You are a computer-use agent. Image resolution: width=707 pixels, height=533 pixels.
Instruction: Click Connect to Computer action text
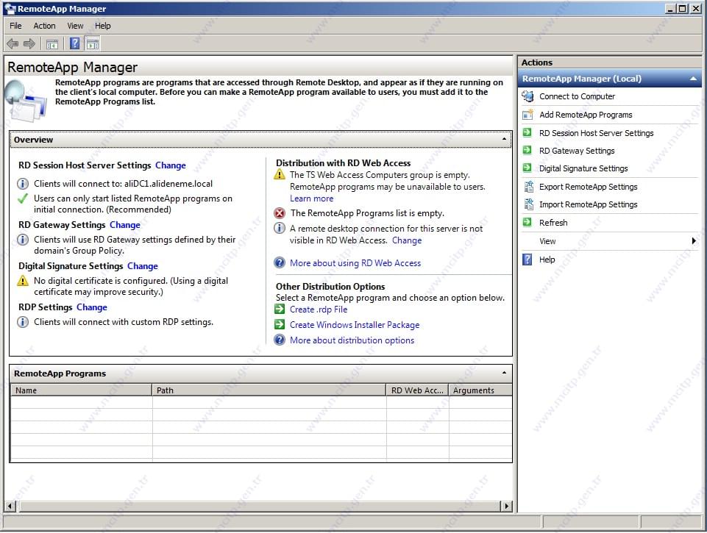pyautogui.click(x=577, y=96)
